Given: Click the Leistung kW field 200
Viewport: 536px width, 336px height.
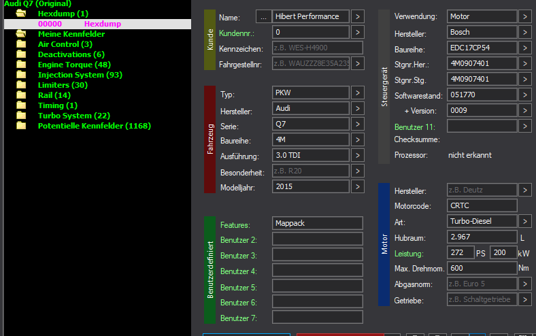Looking at the screenshot, I should click(x=503, y=252).
